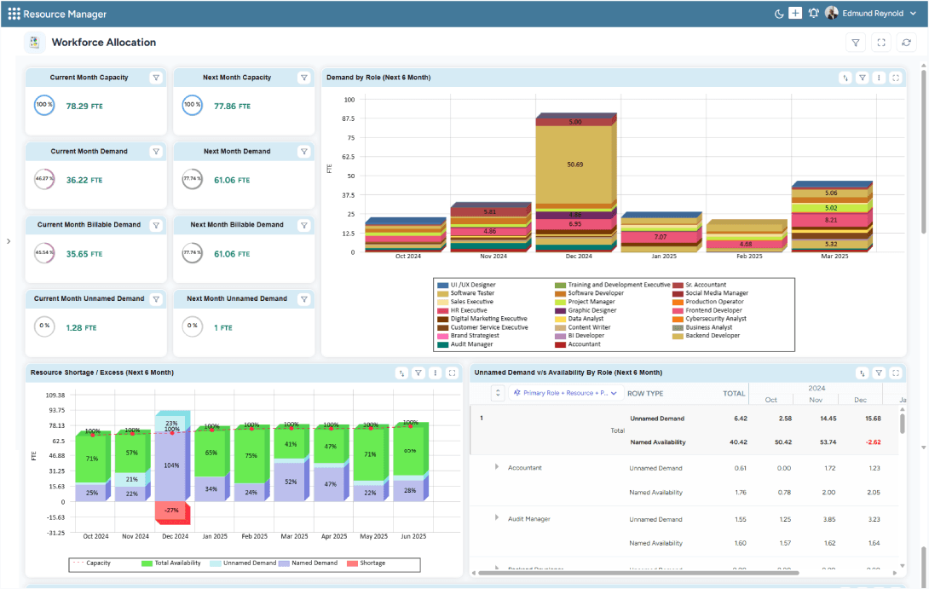Click the Mar 2025 stacked demand bar

pos(832,217)
